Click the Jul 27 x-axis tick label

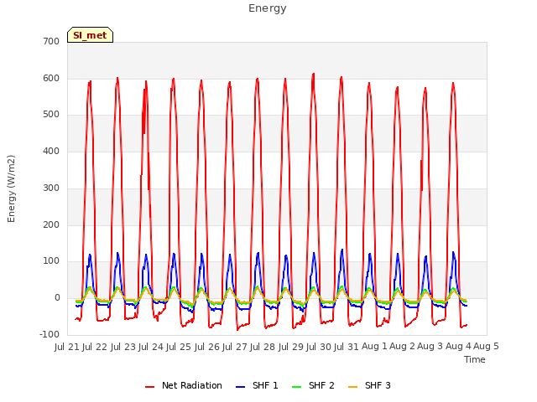tap(235, 347)
